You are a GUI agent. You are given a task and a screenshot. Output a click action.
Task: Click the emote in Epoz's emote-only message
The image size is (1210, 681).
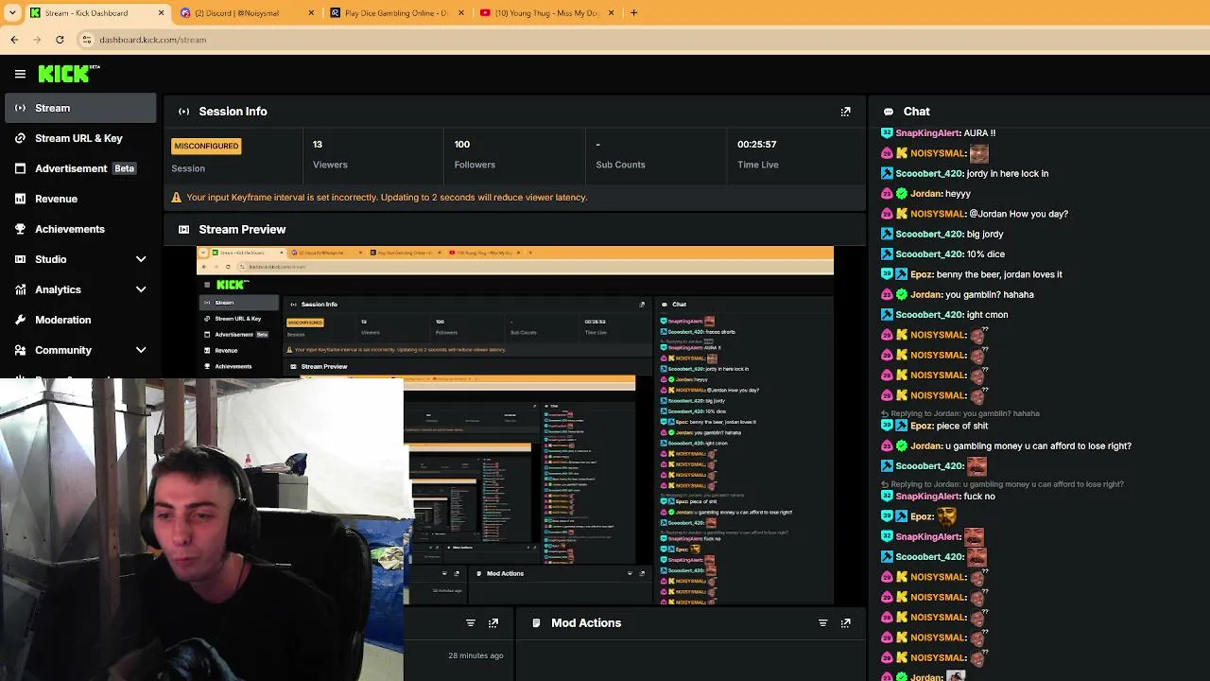[x=945, y=515]
